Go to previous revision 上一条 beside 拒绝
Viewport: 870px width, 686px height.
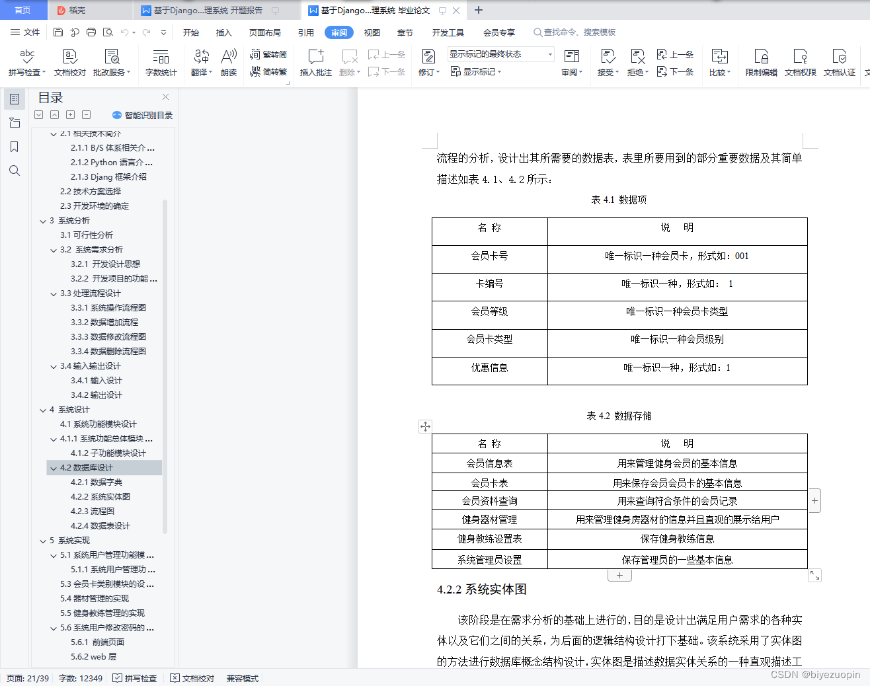pos(675,54)
